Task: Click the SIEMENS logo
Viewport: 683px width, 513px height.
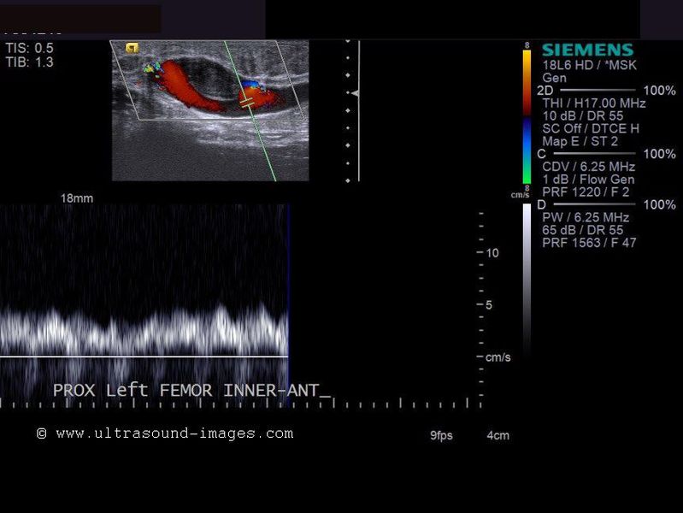Action: pos(587,50)
